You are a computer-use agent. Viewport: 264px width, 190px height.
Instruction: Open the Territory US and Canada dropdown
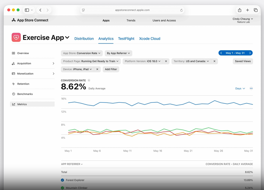tap(191, 61)
